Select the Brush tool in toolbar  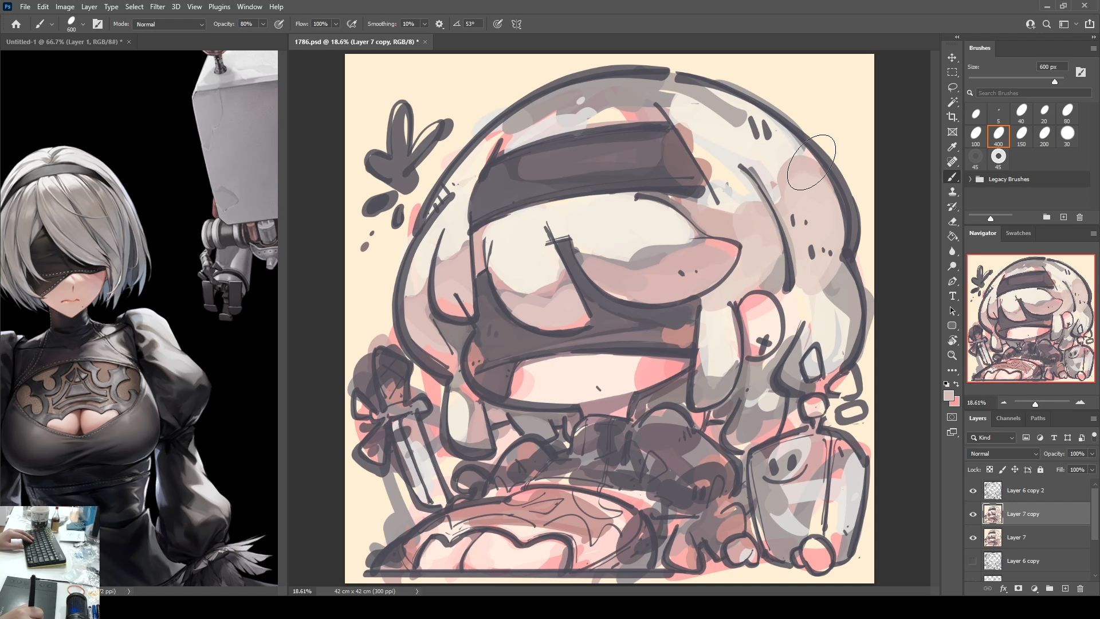click(x=952, y=177)
